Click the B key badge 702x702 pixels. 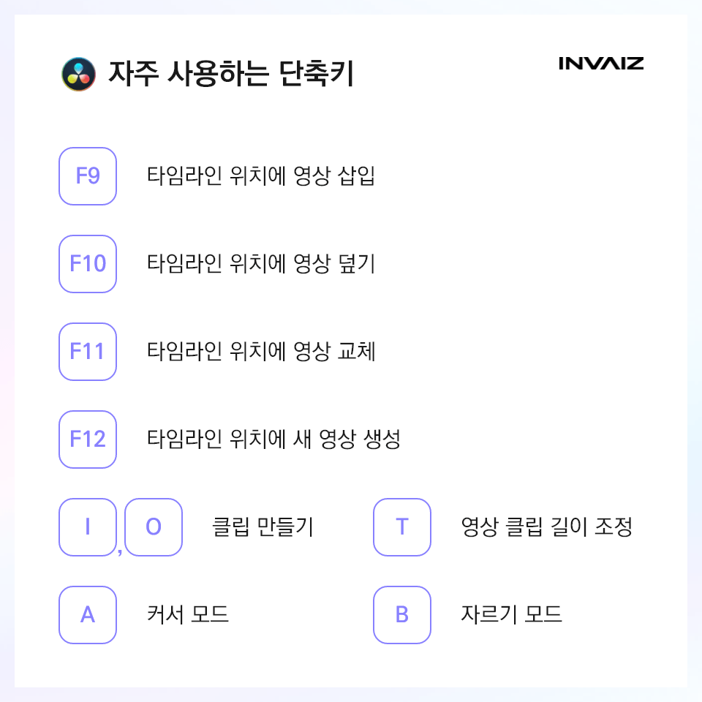[x=402, y=615]
